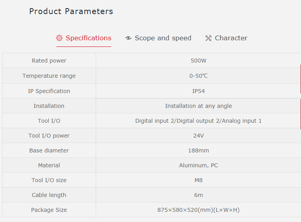
Task: Select the Character tab label
Action: 231,38
